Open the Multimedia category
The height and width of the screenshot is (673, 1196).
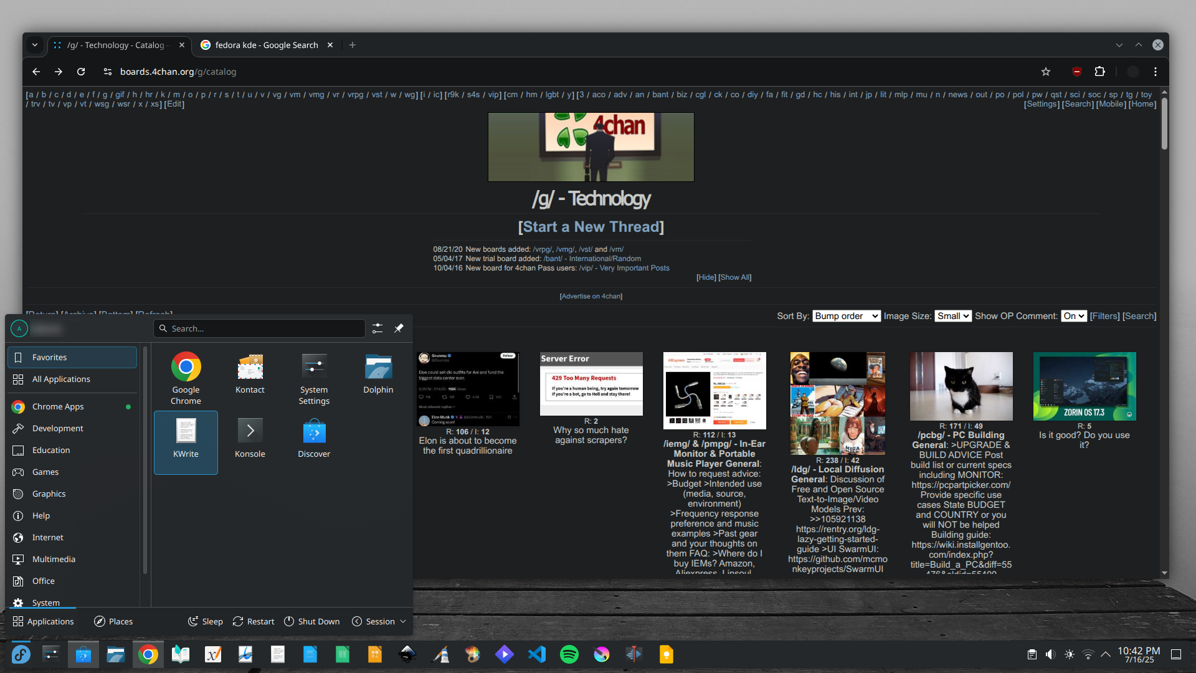72,559
